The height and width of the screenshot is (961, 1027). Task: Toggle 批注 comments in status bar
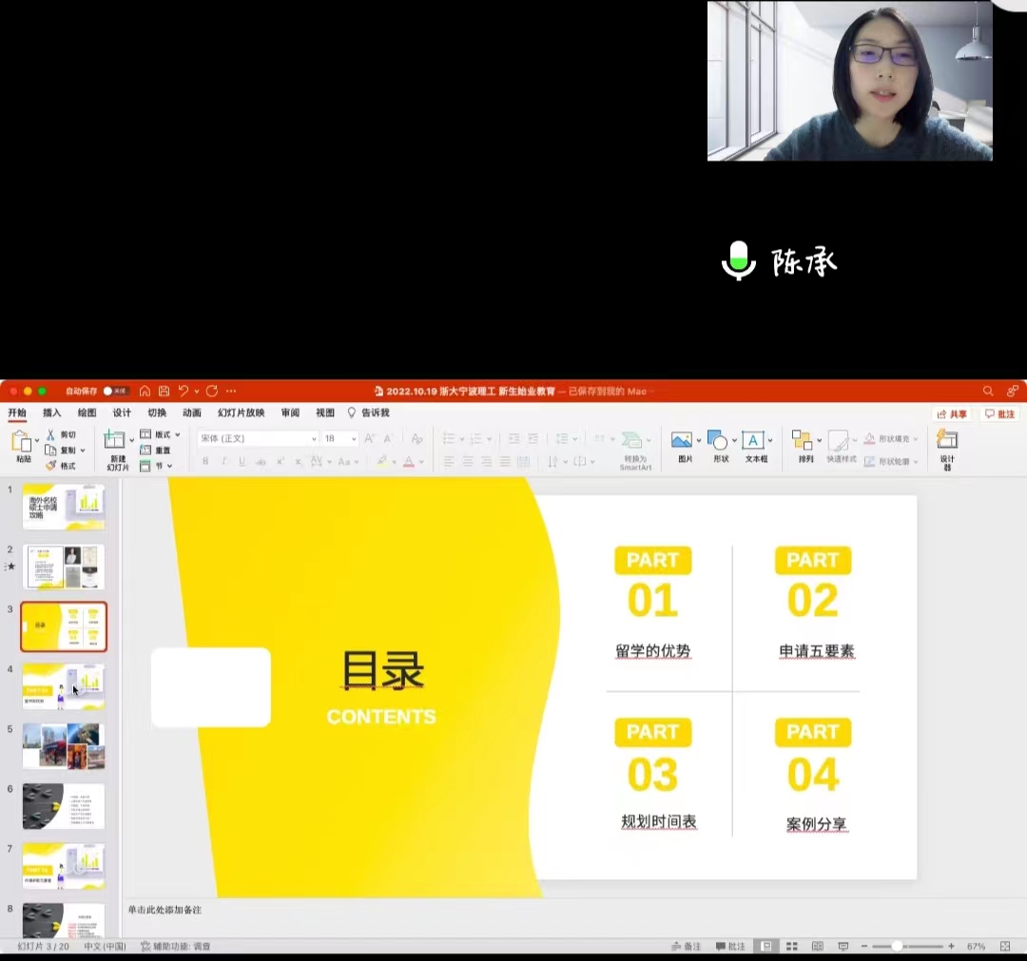coord(731,947)
